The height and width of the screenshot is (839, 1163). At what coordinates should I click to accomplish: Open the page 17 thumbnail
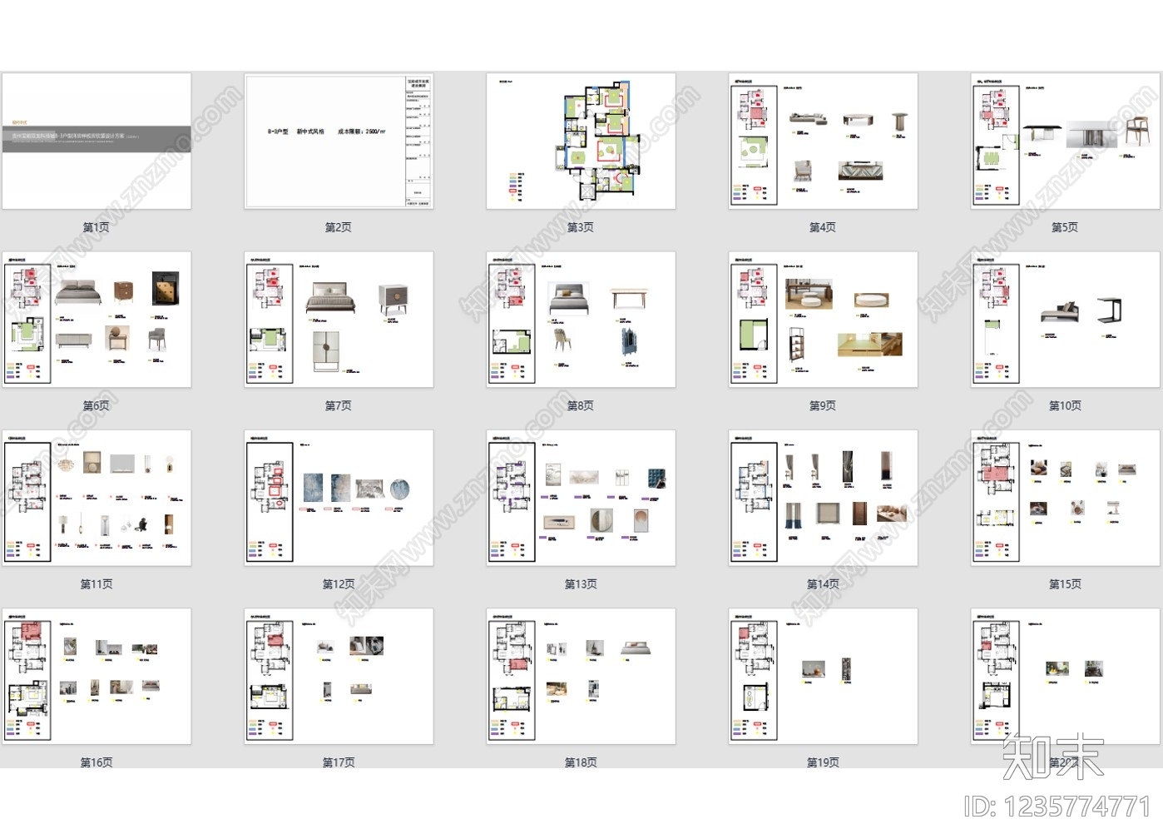[x=339, y=676]
